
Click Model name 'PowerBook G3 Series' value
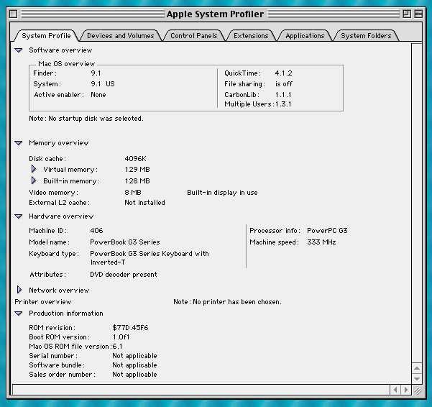[x=125, y=242]
